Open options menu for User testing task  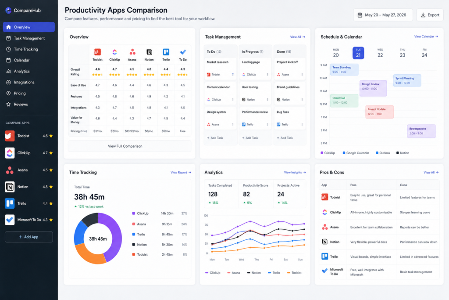[268, 100]
